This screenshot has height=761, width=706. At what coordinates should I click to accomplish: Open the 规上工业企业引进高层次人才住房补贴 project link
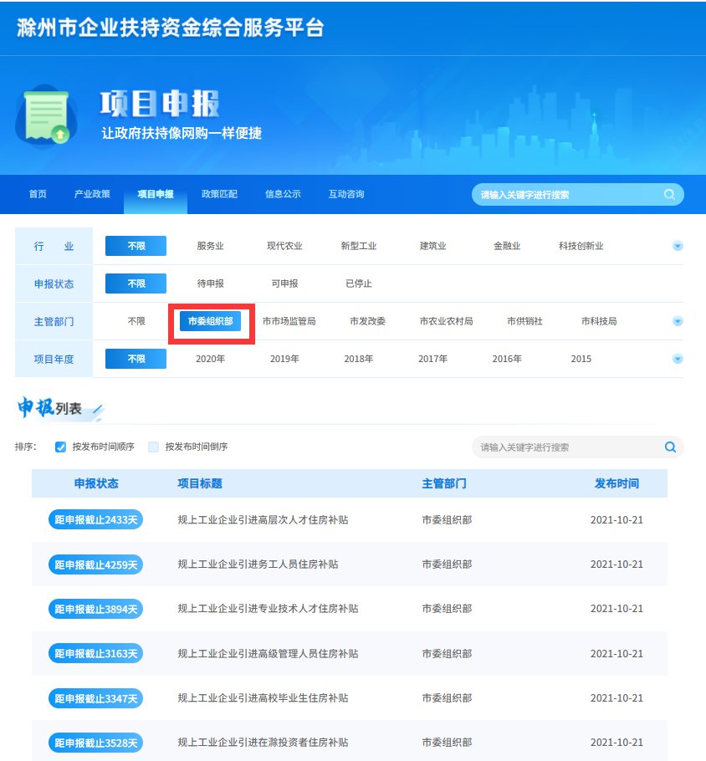[263, 519]
